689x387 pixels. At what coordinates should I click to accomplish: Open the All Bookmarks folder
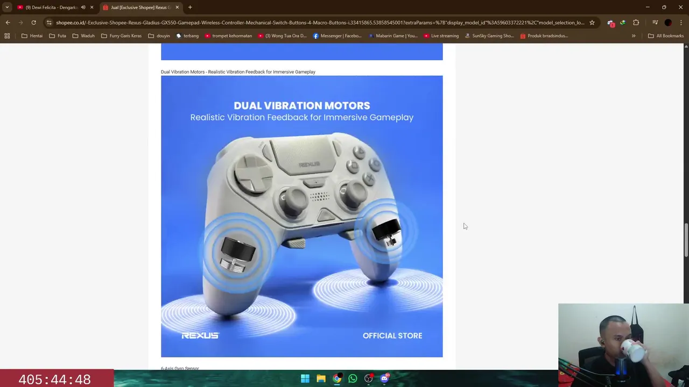(666, 36)
